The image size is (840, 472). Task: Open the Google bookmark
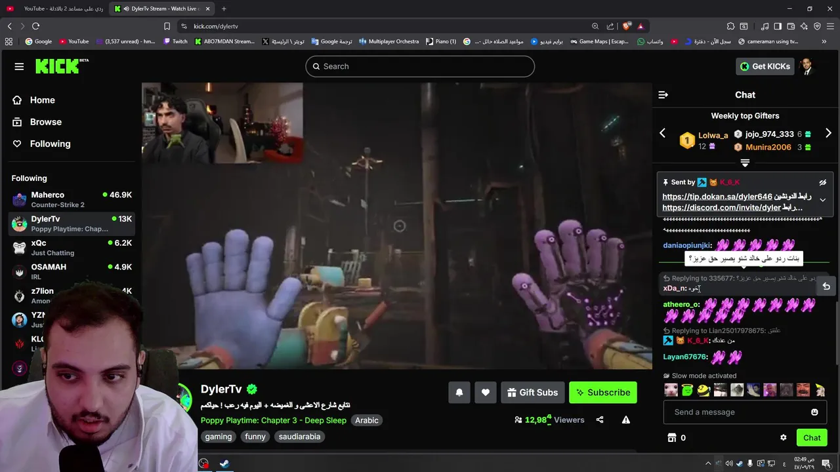[38, 41]
